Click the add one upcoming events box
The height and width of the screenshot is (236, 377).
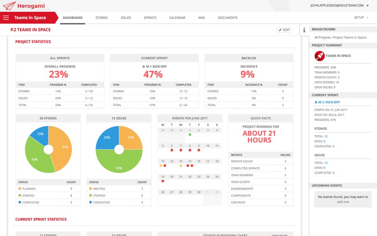point(343,199)
